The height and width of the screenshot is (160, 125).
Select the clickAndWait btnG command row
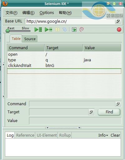click(64, 66)
